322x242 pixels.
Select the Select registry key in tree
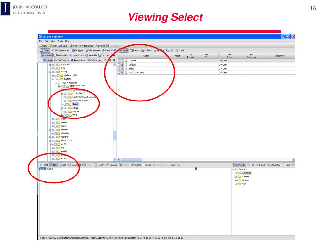75,104
